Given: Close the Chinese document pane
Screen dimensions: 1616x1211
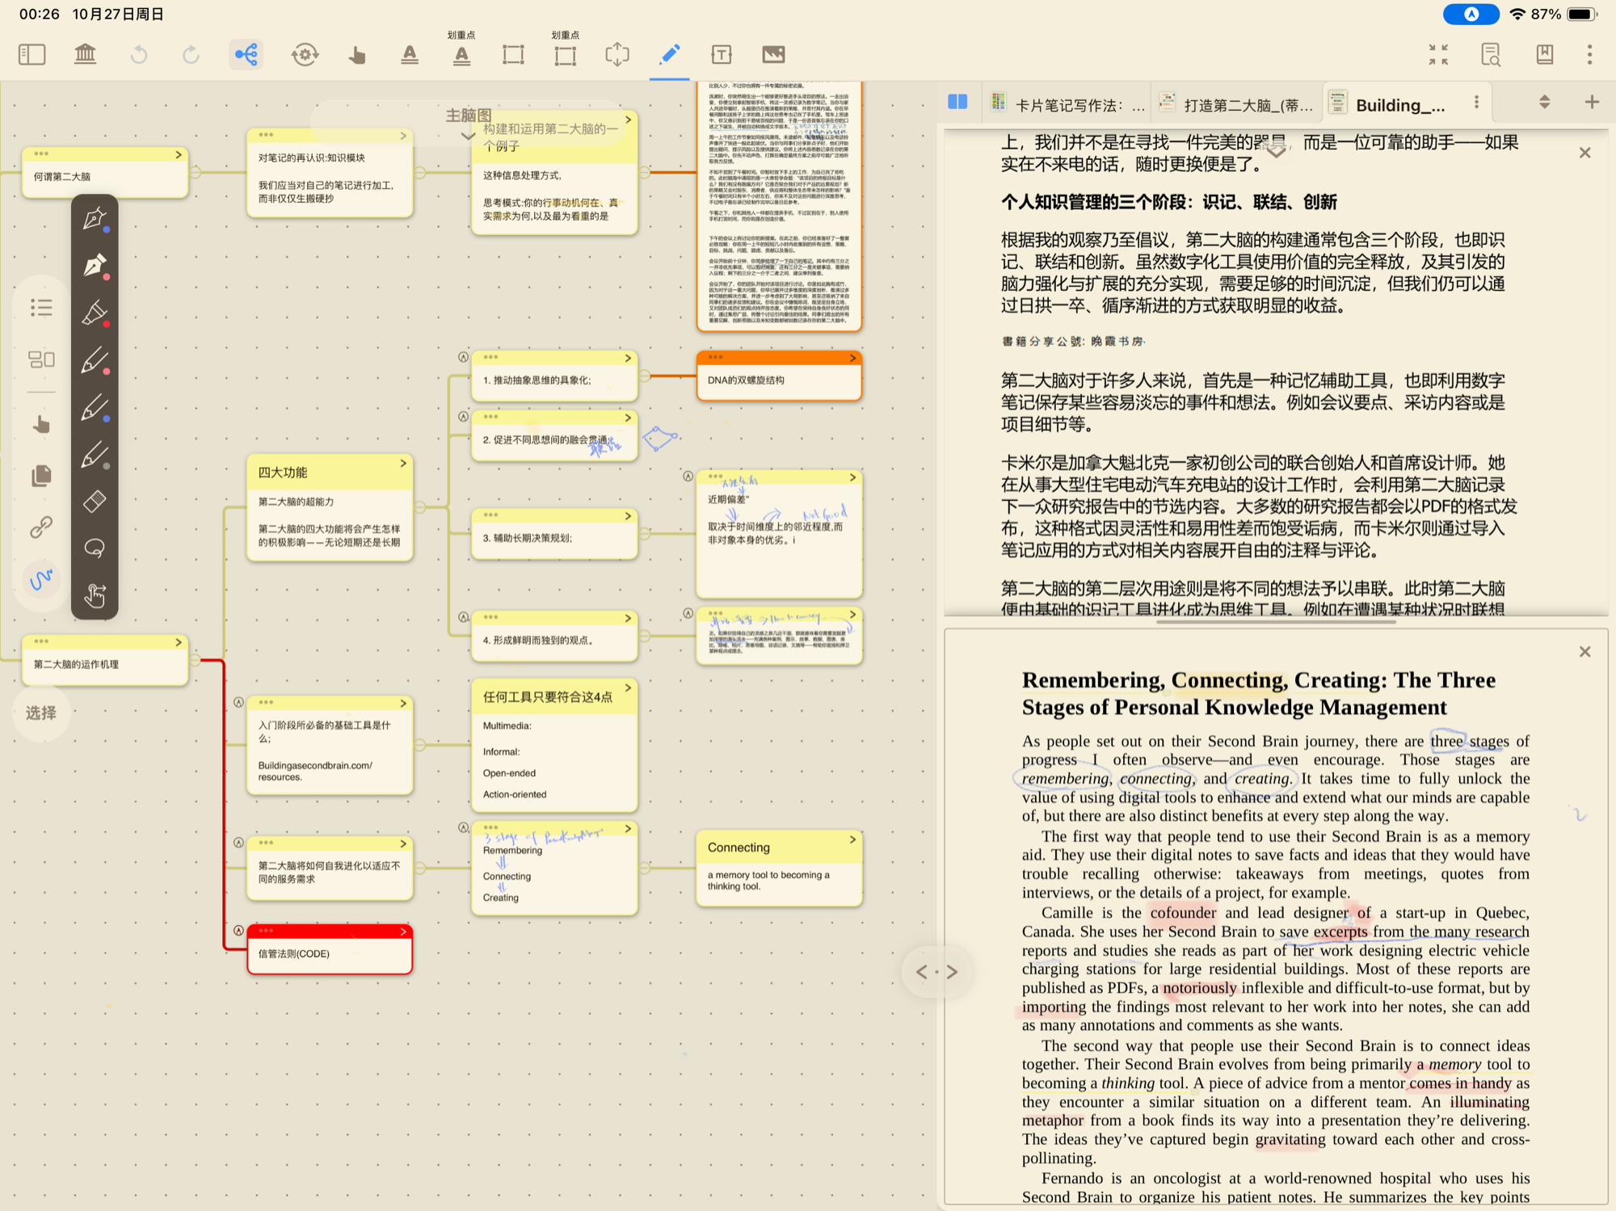Looking at the screenshot, I should (x=1585, y=153).
